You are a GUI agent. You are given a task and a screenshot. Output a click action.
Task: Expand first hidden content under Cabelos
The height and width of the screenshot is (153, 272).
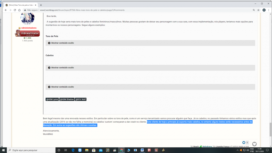150,68
